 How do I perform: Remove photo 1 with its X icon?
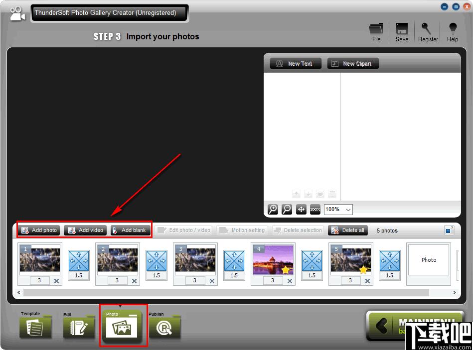point(56,281)
